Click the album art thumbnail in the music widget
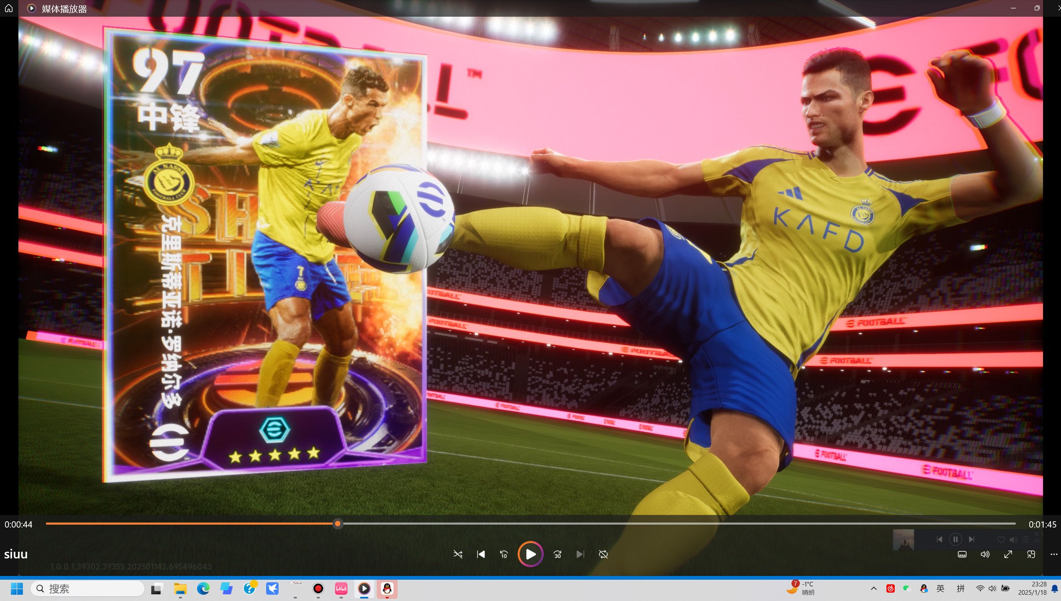The width and height of the screenshot is (1061, 601). coord(903,540)
